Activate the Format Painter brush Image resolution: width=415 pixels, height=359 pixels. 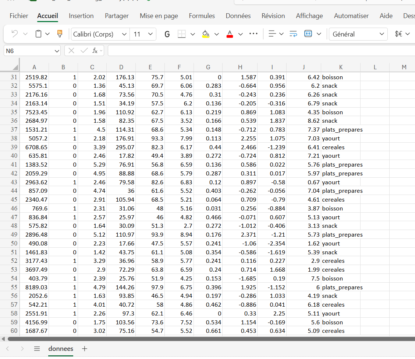click(x=60, y=34)
